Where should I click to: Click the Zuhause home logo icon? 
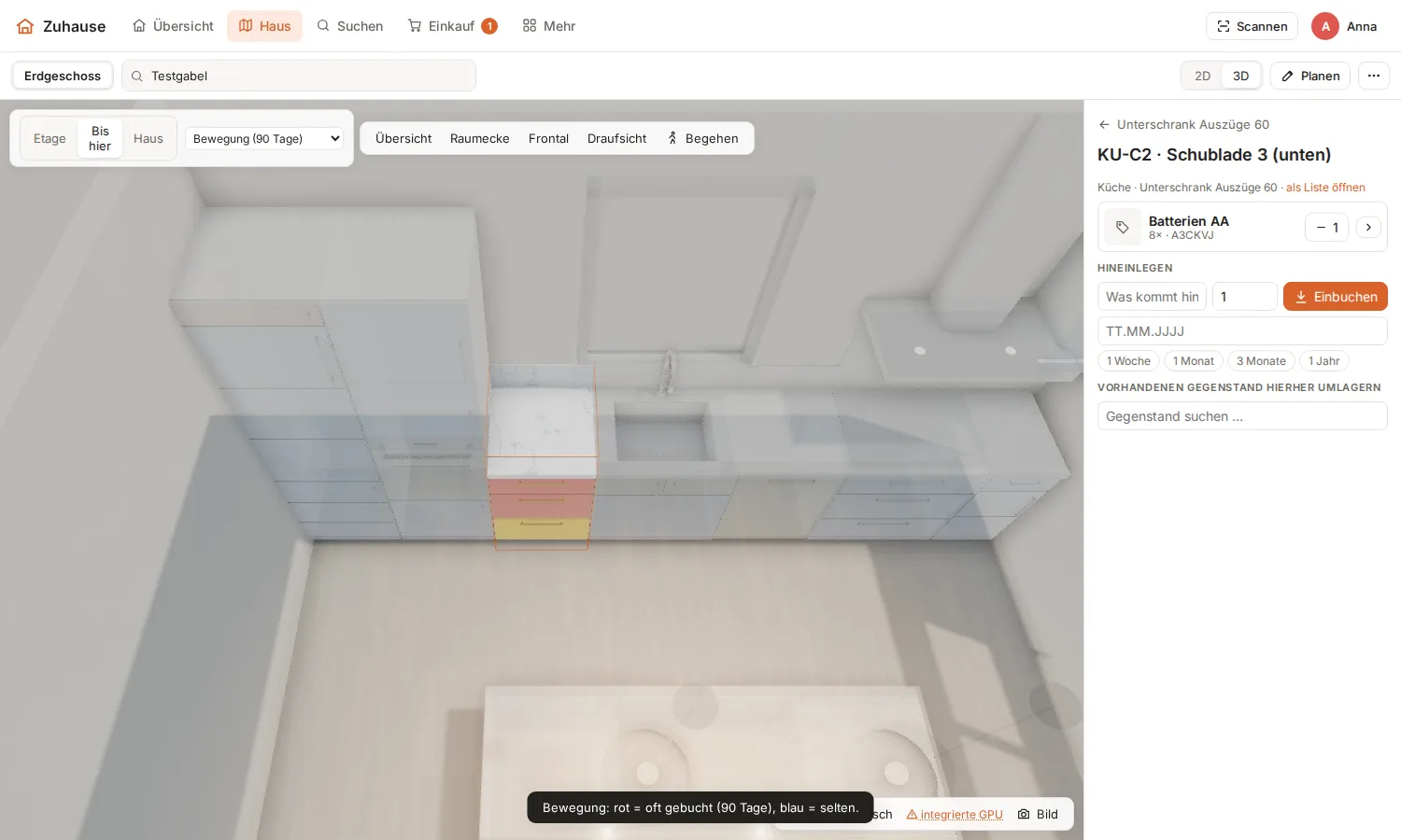(x=25, y=26)
